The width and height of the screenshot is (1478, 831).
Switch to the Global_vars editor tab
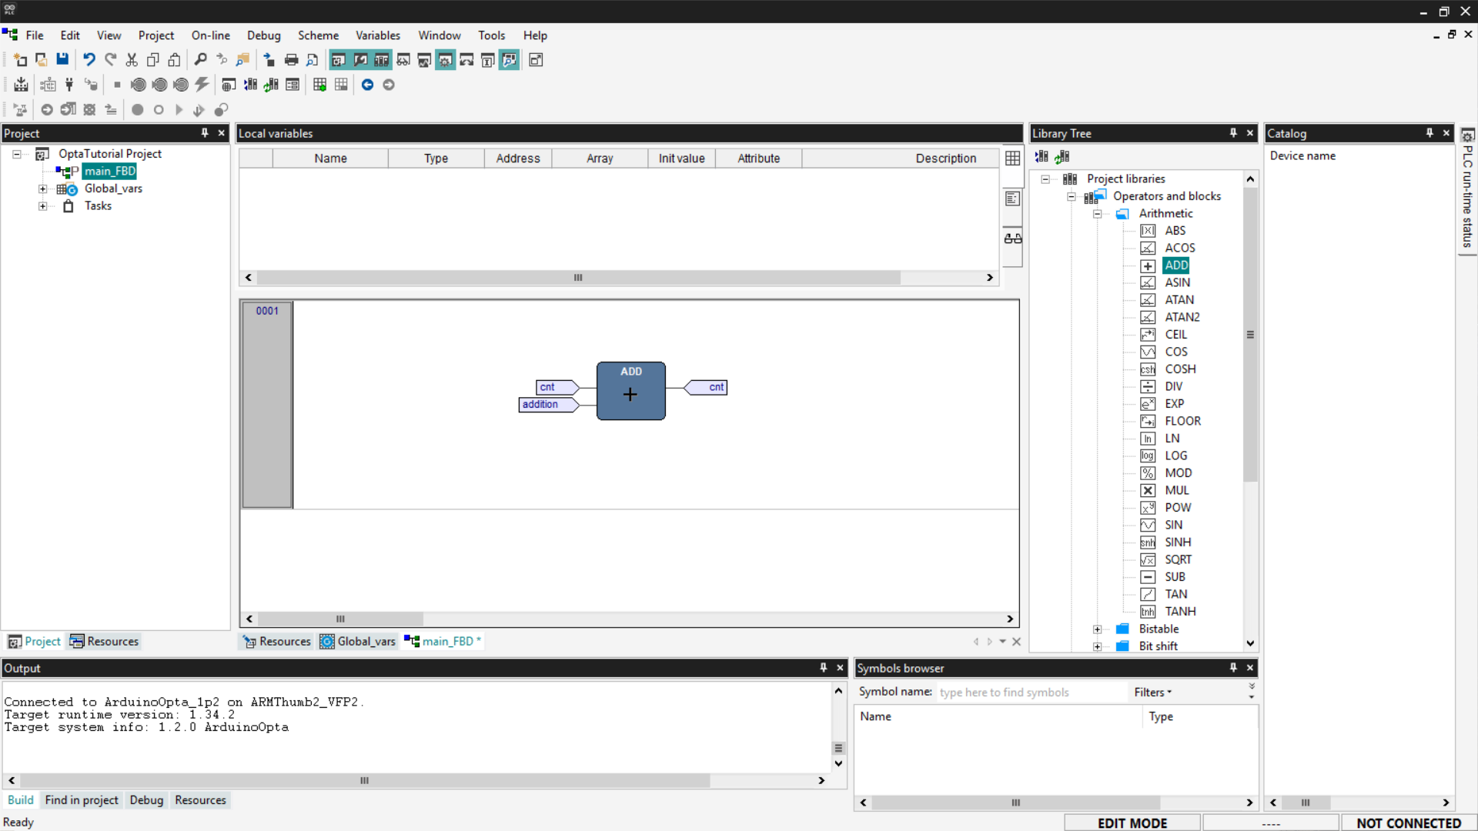click(359, 642)
